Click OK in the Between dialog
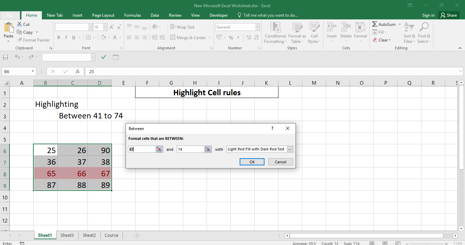Screen dimensions: 465x245 (x=252, y=162)
